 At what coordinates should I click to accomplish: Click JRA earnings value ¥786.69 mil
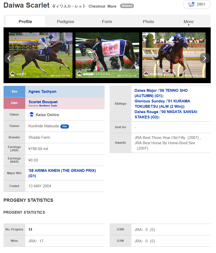[x=38, y=149]
